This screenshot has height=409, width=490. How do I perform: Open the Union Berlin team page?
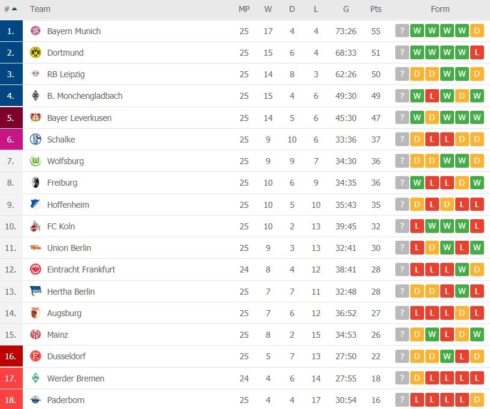pyautogui.click(x=69, y=248)
